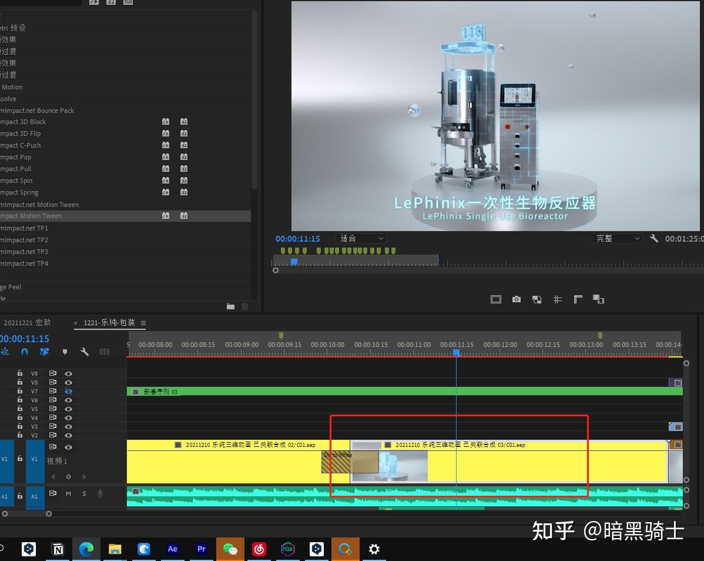Open comparison view in program monitor
704x561 pixels.
[537, 299]
